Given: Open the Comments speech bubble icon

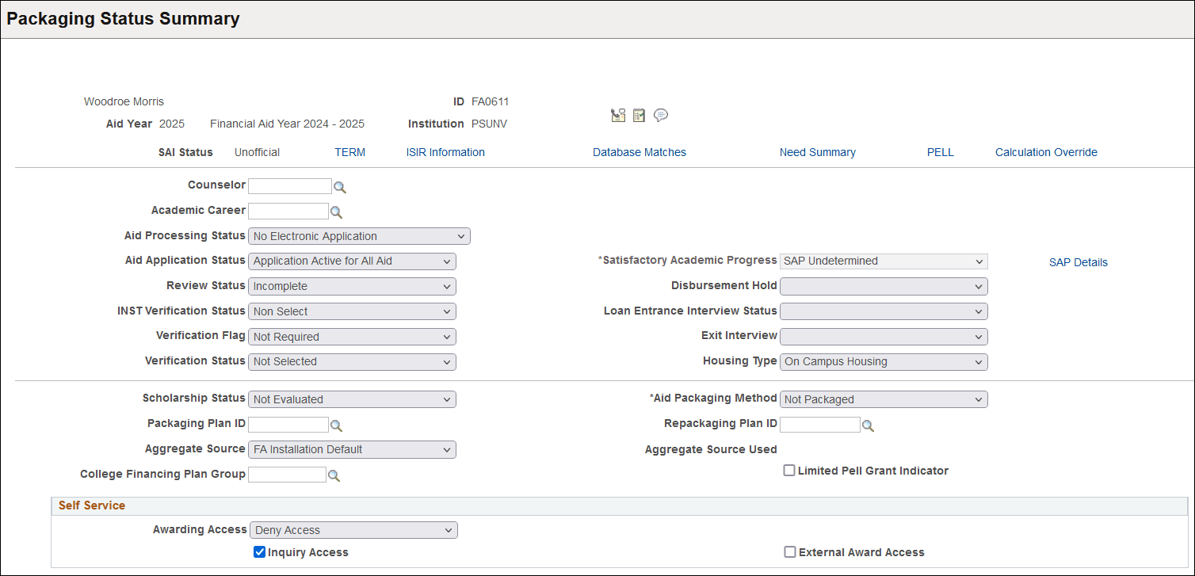Looking at the screenshot, I should pos(661,116).
